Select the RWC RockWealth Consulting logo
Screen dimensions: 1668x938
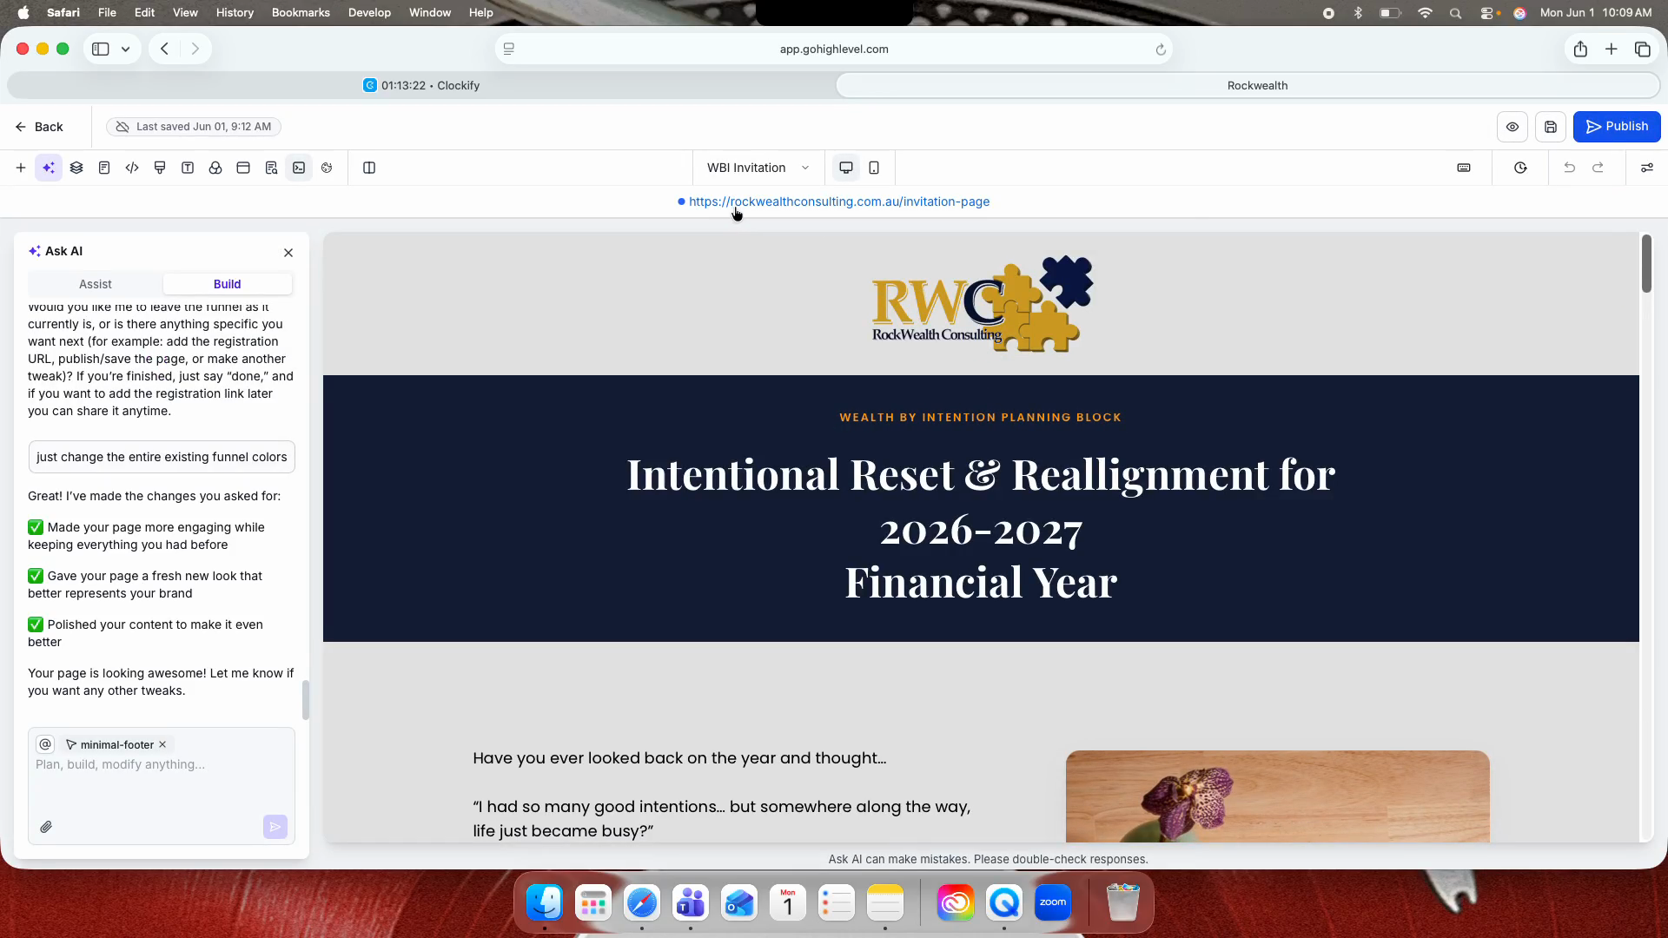click(983, 304)
